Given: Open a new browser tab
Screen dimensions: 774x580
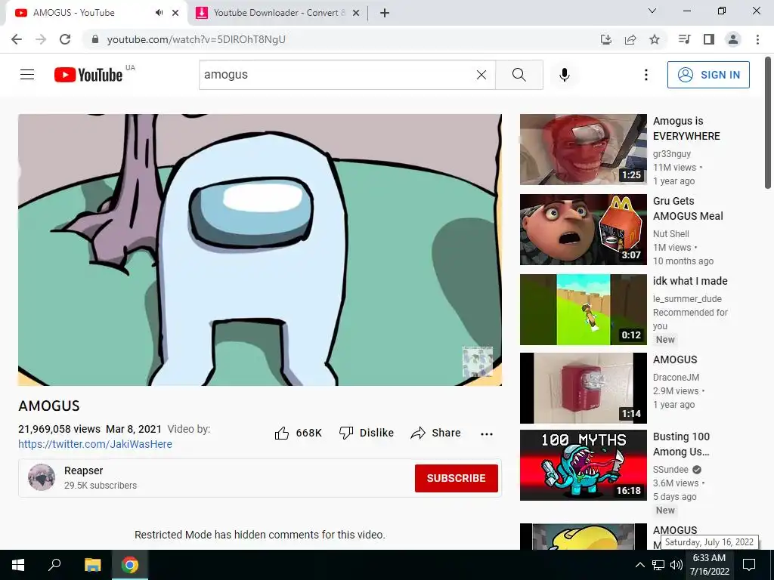Looking at the screenshot, I should 385,13.
